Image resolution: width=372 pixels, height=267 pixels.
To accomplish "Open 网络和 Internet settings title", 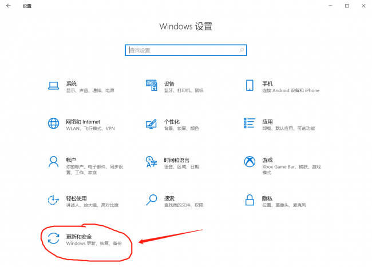I will 83,122.
